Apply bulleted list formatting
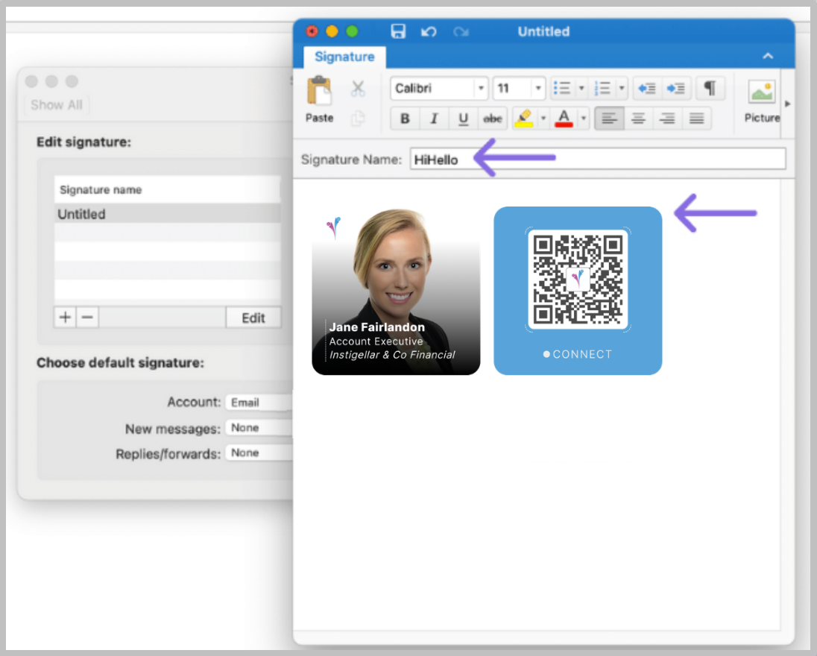Viewport: 817px width, 656px height. tap(562, 88)
